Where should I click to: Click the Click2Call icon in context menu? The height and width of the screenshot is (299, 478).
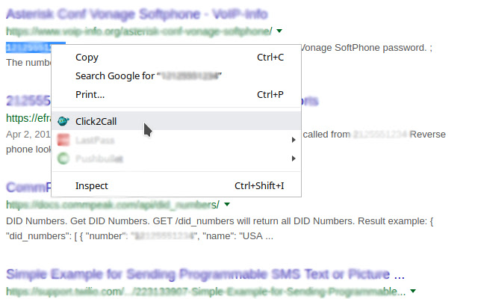(x=63, y=121)
